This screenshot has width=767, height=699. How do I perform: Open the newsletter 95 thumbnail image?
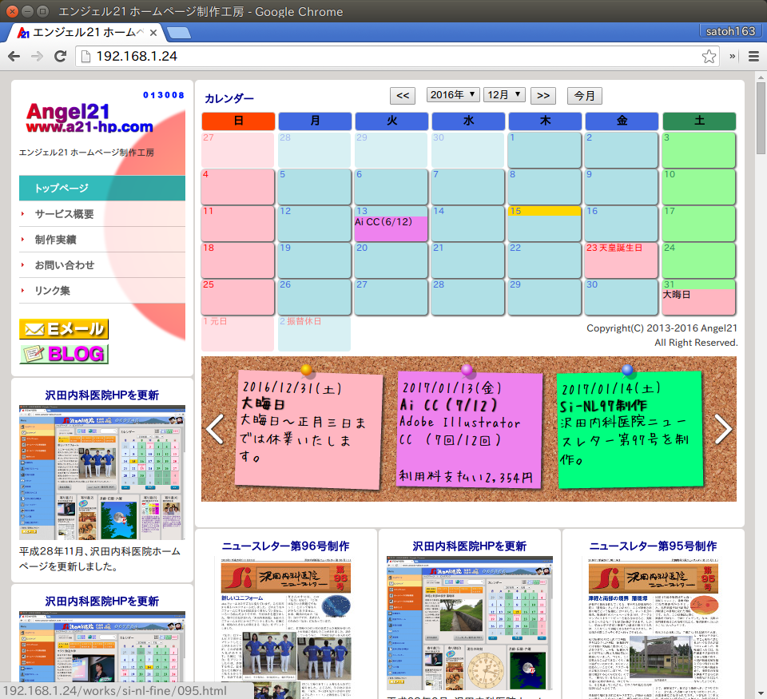[x=653, y=629]
